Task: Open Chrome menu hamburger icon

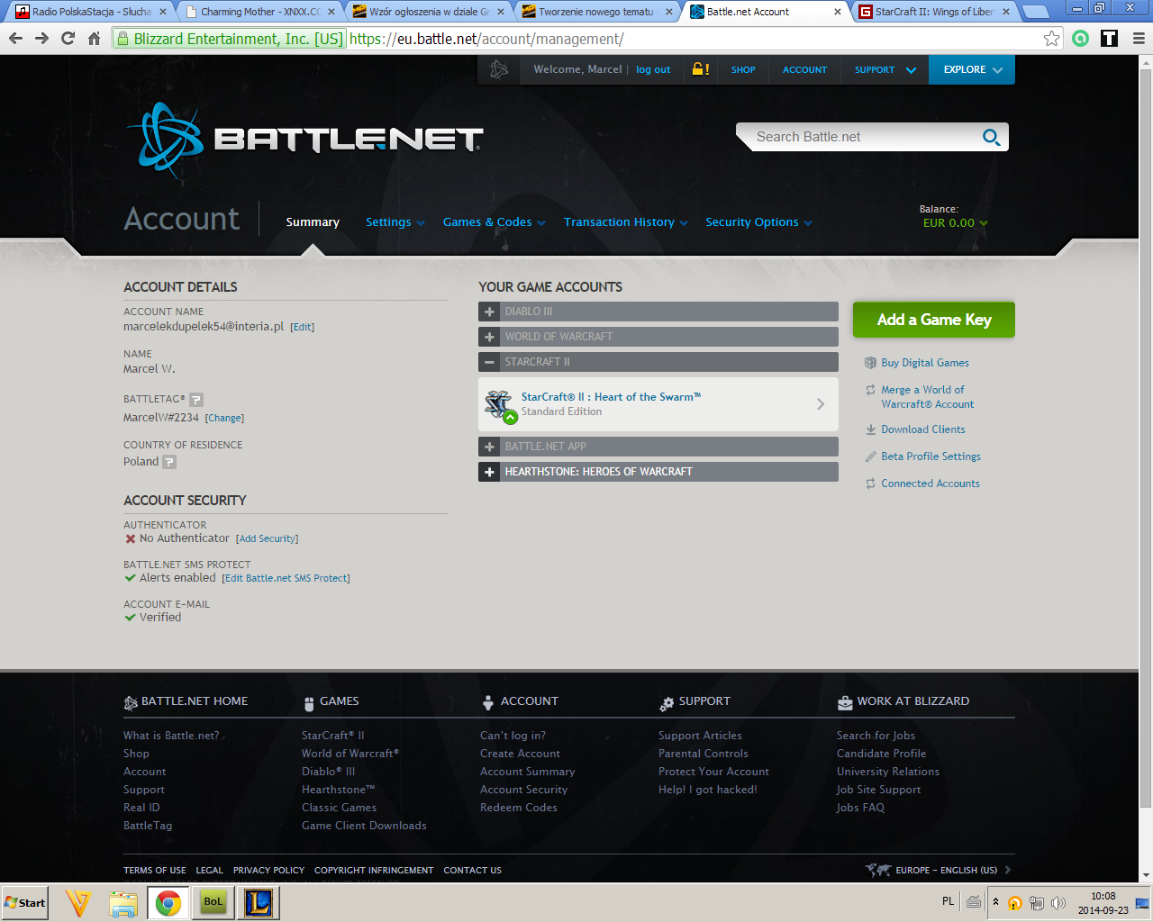Action: (x=1139, y=38)
